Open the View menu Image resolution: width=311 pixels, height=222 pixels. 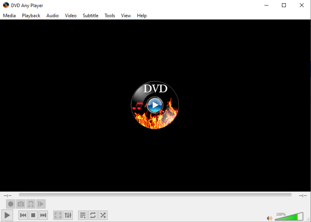[126, 15]
